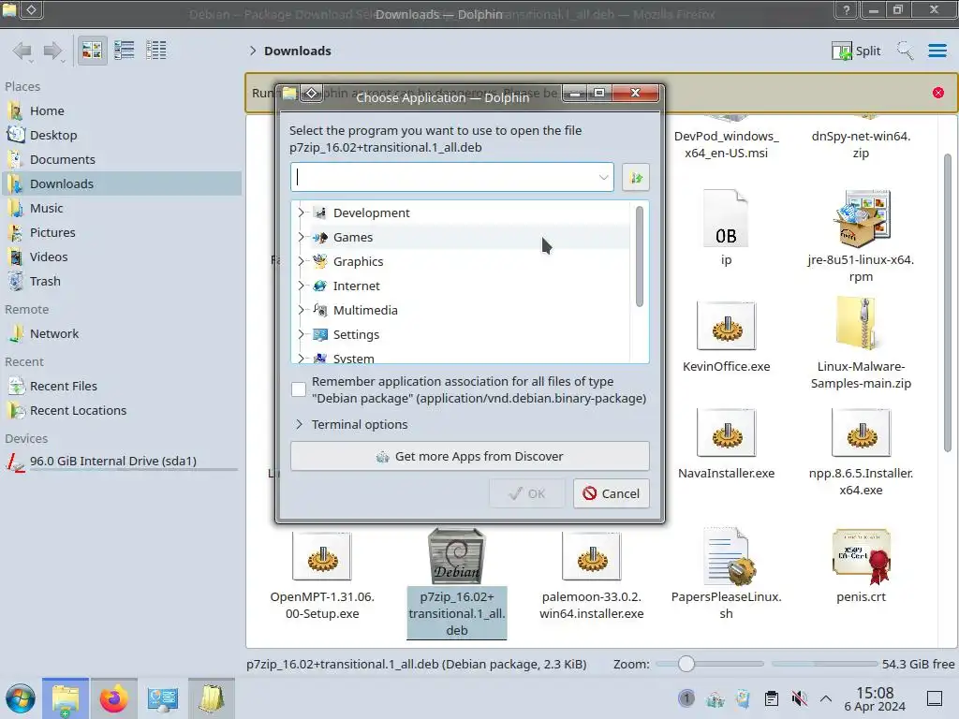Go back with the Back arrow
Image resolution: width=959 pixels, height=719 pixels.
click(x=22, y=51)
